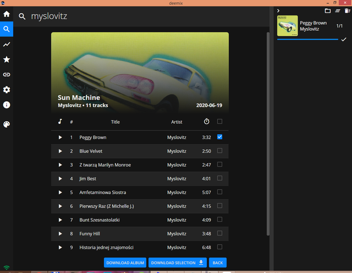Click the delete queue trash icon
352x273 pixels.
[347, 11]
